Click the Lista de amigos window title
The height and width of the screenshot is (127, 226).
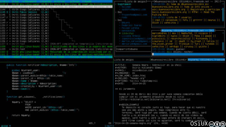point(136,1)
